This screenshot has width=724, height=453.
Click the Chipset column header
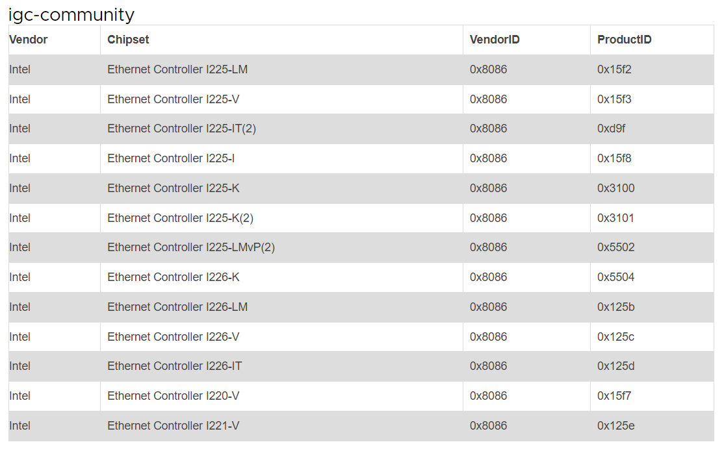click(x=128, y=40)
